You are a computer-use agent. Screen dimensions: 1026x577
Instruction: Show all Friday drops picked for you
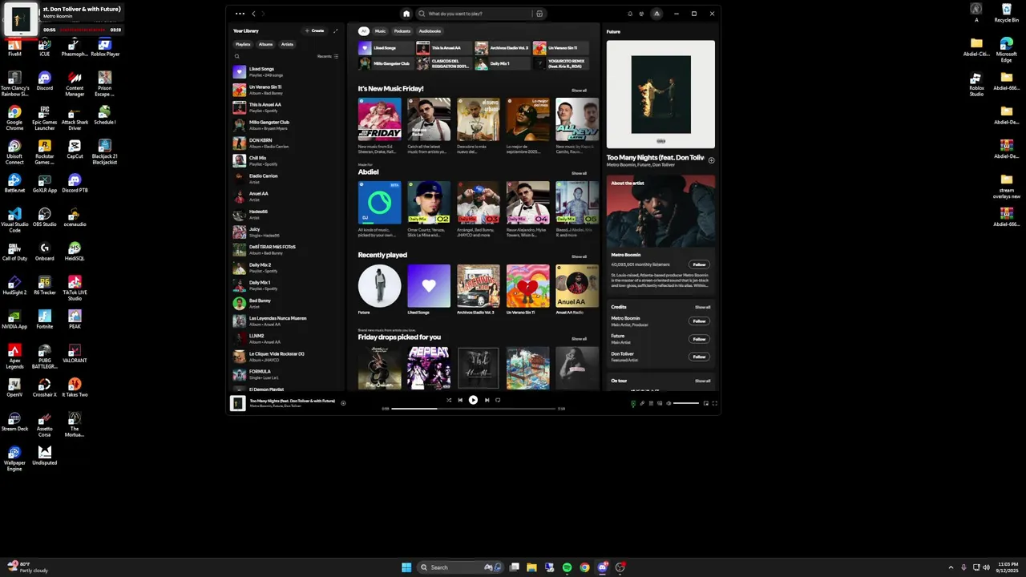pos(579,339)
